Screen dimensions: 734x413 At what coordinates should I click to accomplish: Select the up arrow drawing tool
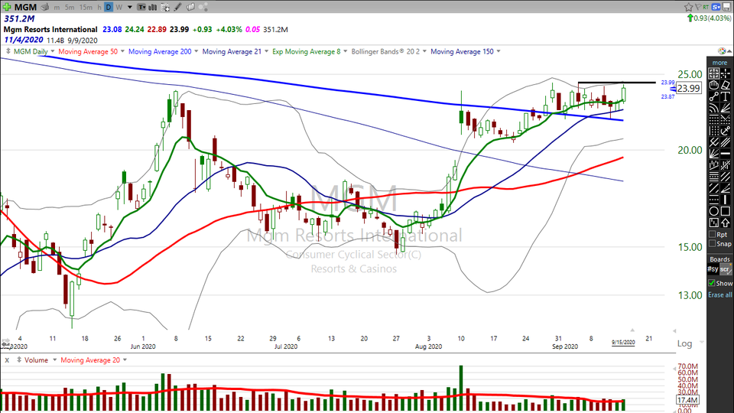[725, 223]
